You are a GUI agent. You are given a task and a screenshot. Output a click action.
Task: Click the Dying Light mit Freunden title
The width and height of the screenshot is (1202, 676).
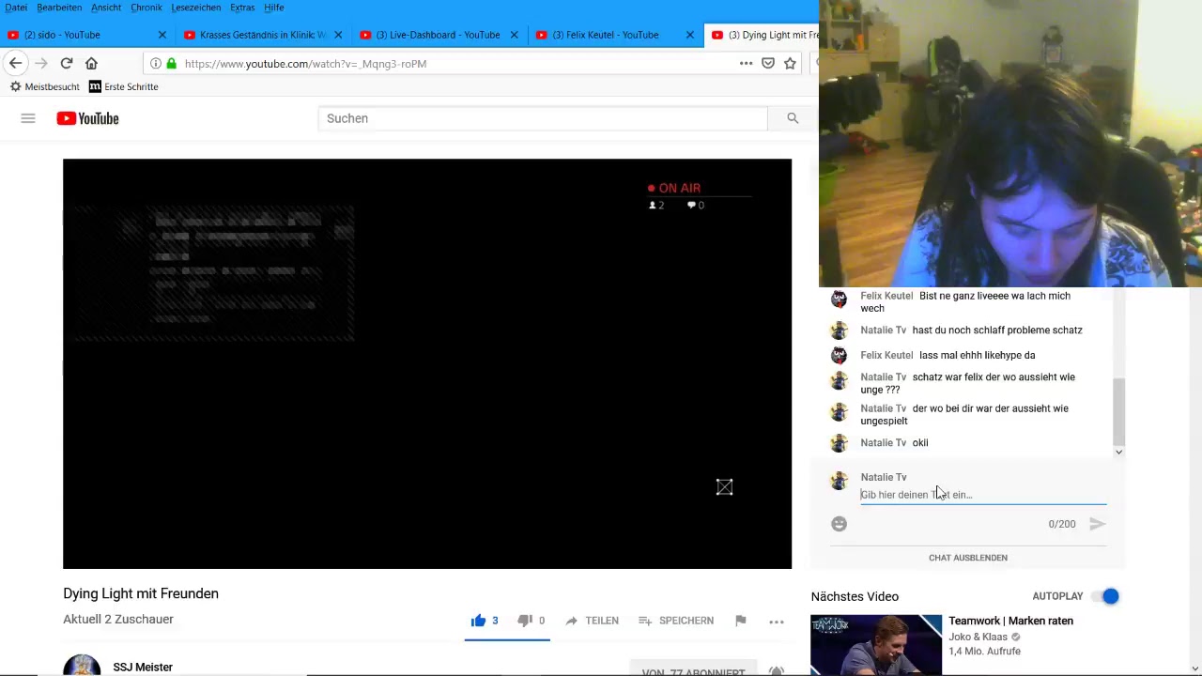click(x=141, y=593)
